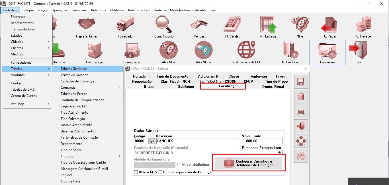Screen dimensions: 389x185
Task: Increase Prioridade Estoque Lote with up arrow
Action: tap(280, 152)
